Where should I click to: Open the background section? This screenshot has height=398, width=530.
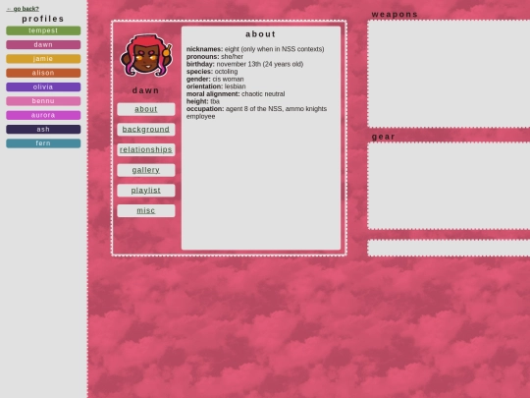(146, 130)
